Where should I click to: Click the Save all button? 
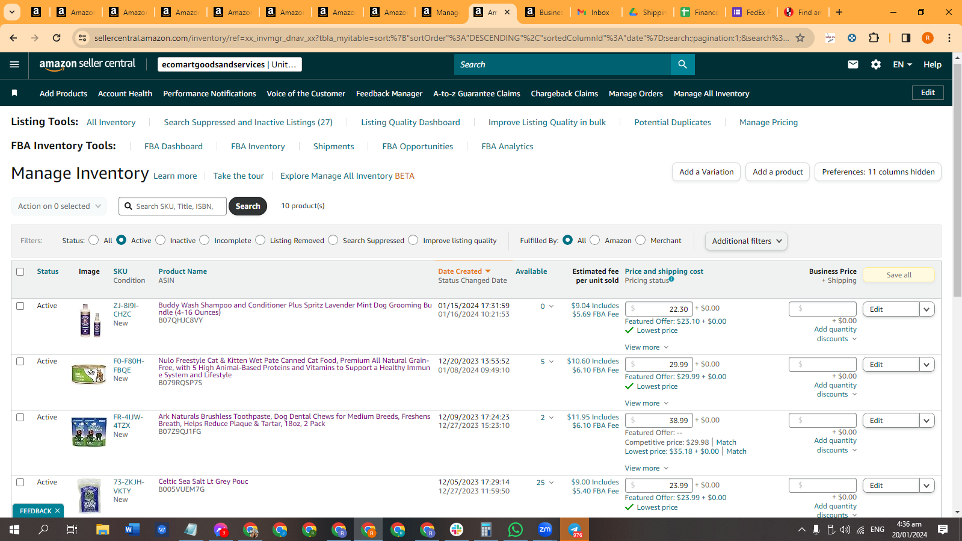899,275
